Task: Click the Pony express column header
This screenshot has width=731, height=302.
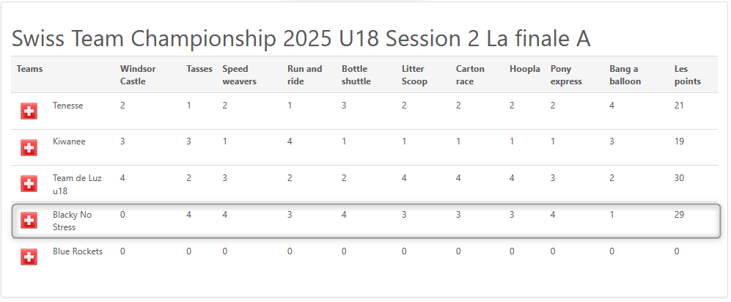Action: (567, 75)
